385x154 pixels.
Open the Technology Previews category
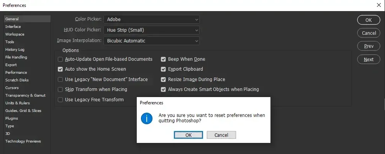[x=23, y=141]
